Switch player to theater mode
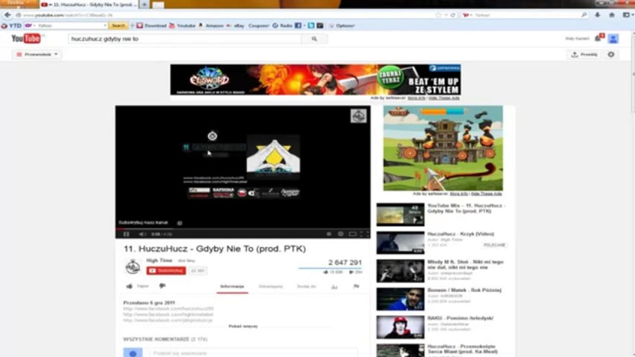The image size is (635, 357). pyautogui.click(x=353, y=234)
